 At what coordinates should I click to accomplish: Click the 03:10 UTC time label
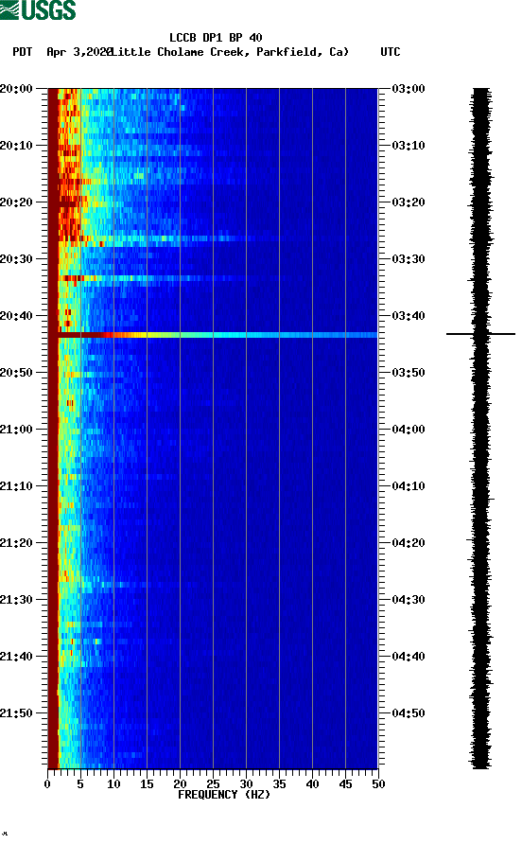409,146
